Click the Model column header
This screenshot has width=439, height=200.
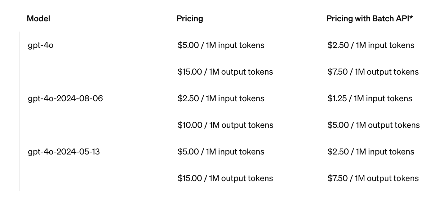pos(38,19)
